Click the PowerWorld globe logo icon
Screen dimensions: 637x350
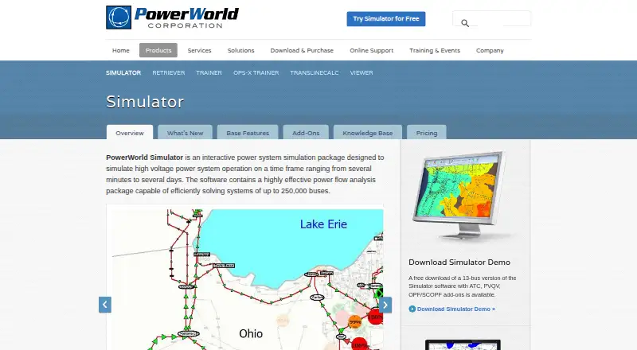point(119,17)
